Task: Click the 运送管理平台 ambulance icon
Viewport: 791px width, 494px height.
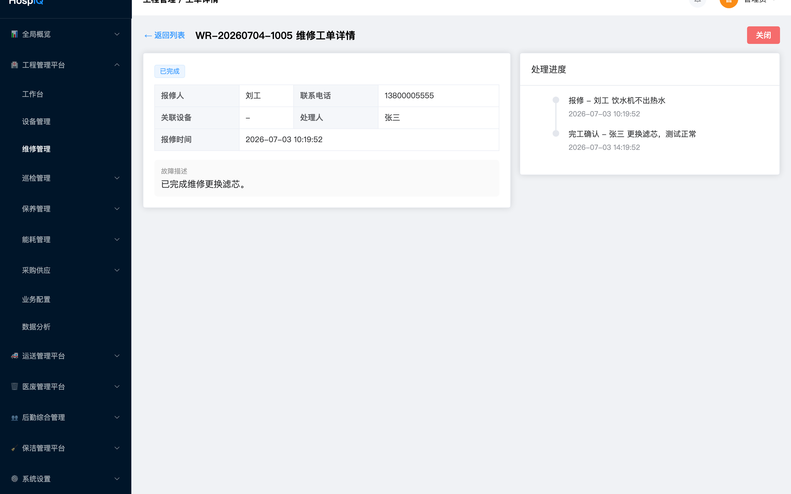Action: [x=14, y=356]
